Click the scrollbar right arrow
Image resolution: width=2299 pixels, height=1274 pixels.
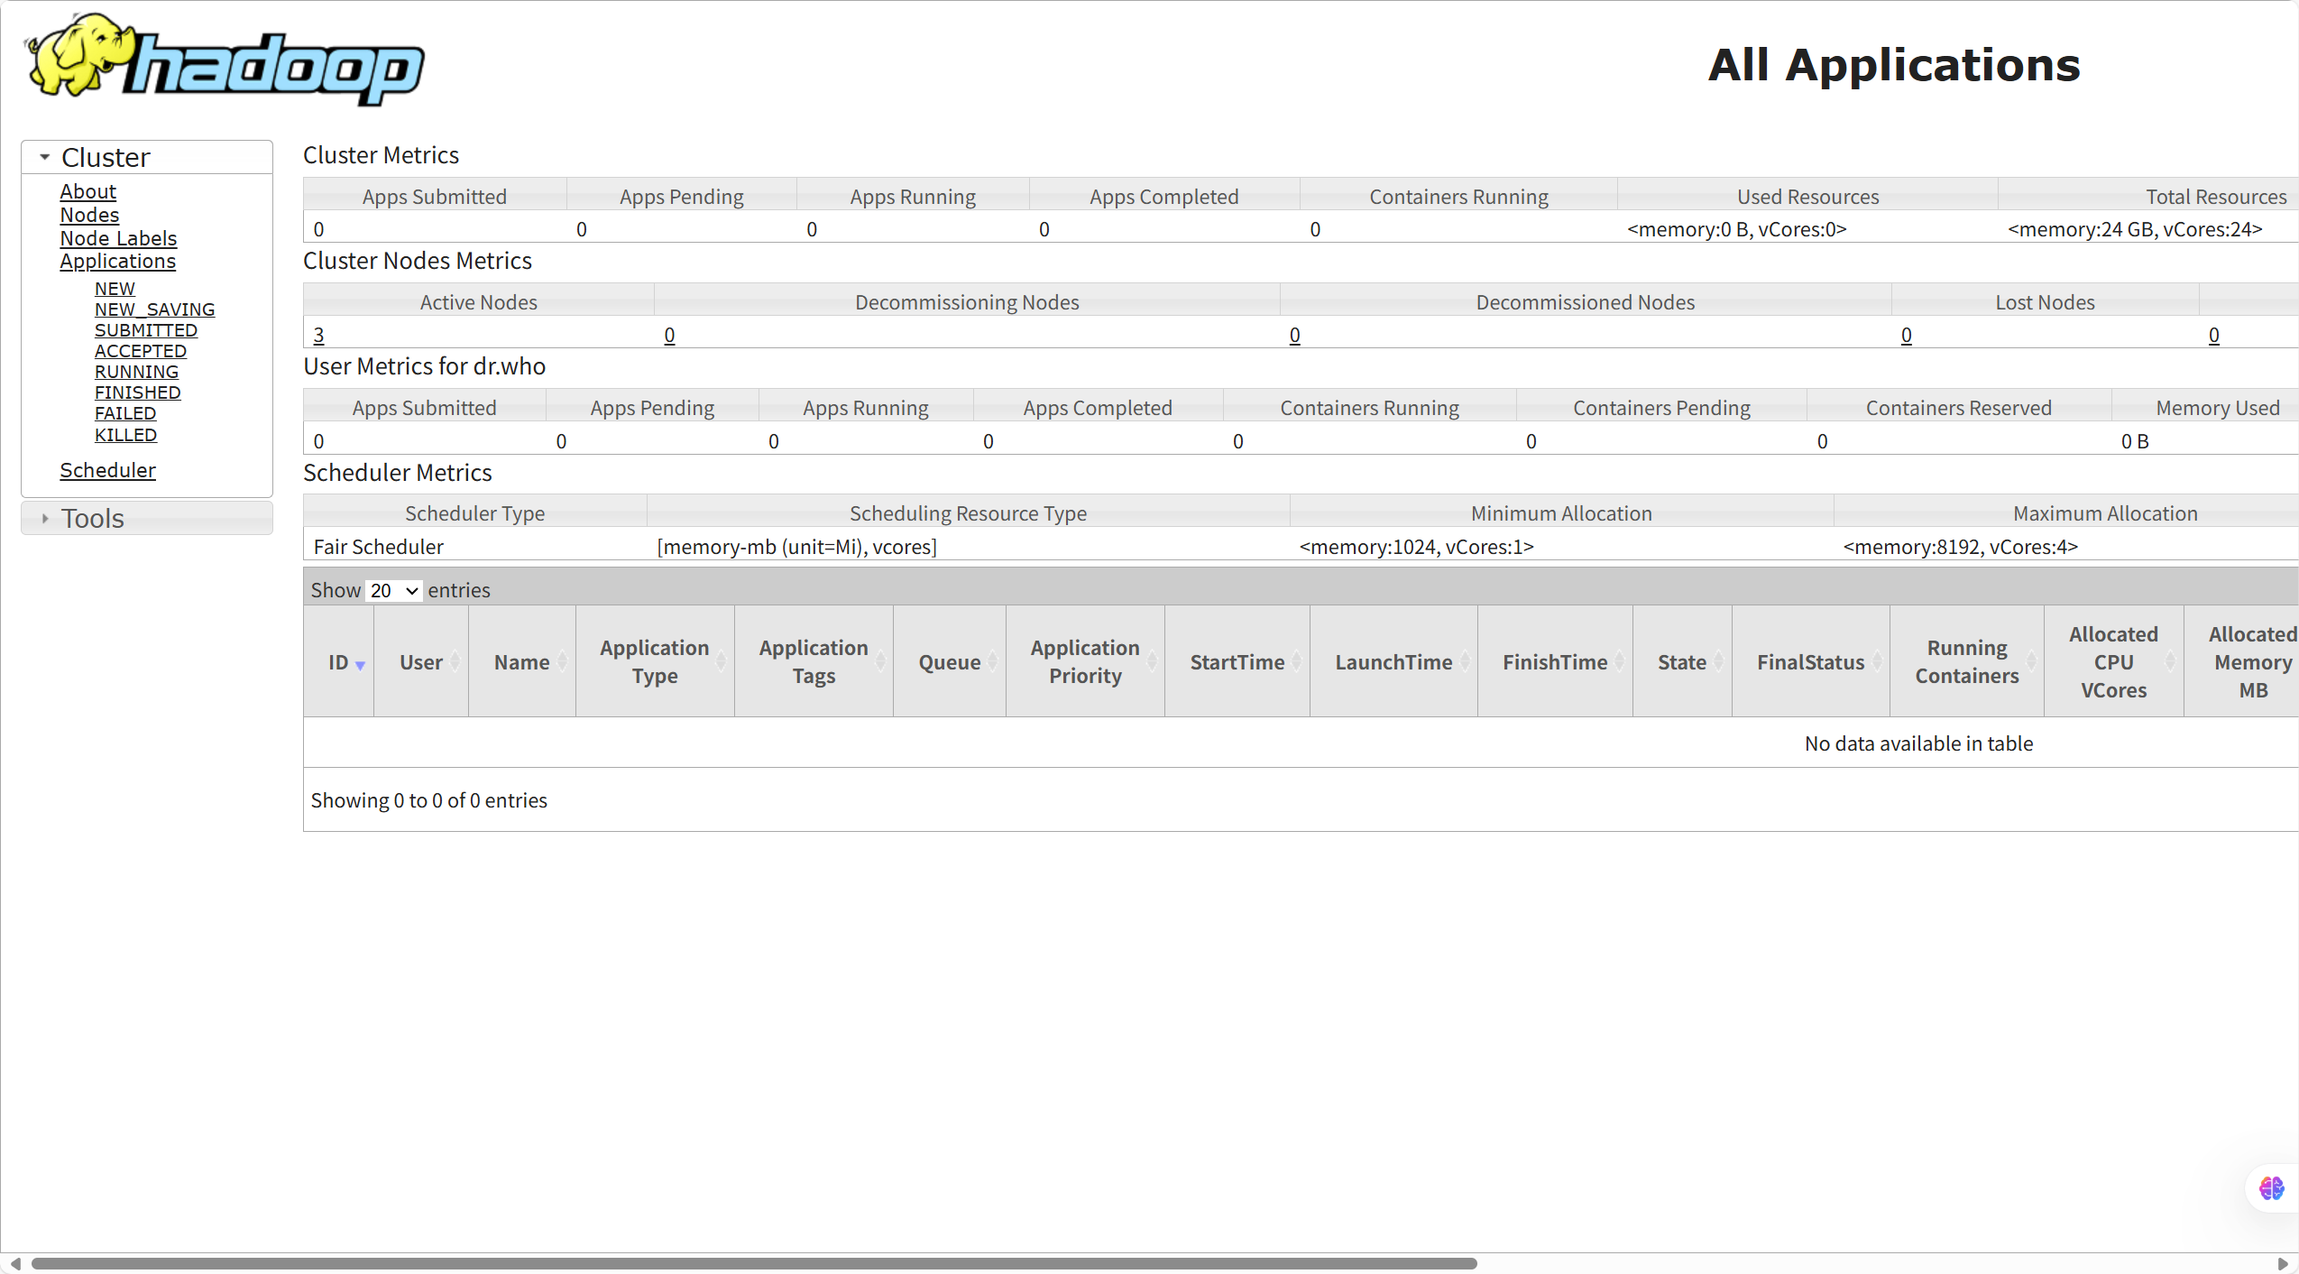coord(2282,1263)
